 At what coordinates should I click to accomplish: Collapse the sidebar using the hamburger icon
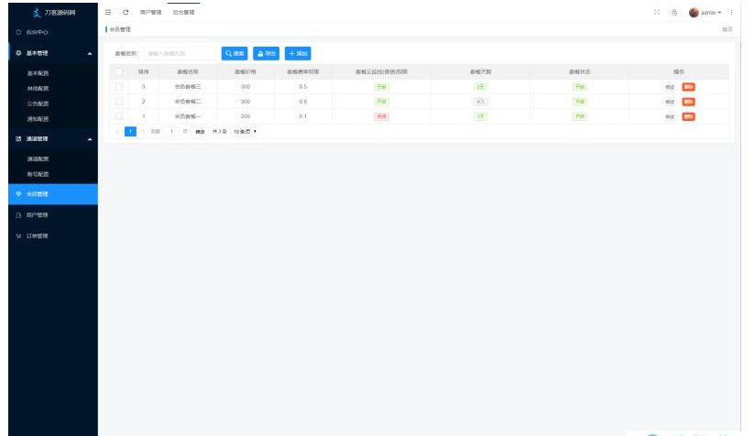click(x=109, y=12)
